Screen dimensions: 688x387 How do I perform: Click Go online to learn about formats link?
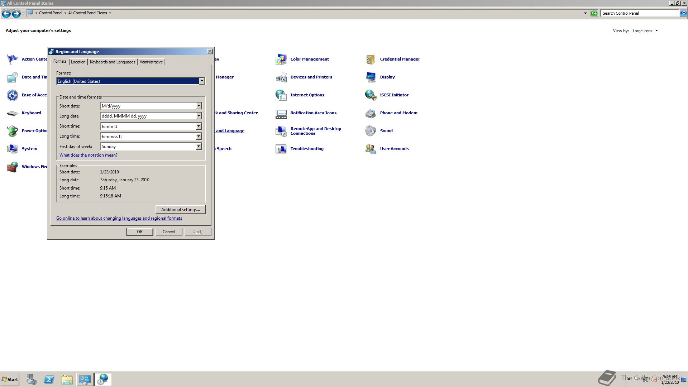tap(119, 218)
